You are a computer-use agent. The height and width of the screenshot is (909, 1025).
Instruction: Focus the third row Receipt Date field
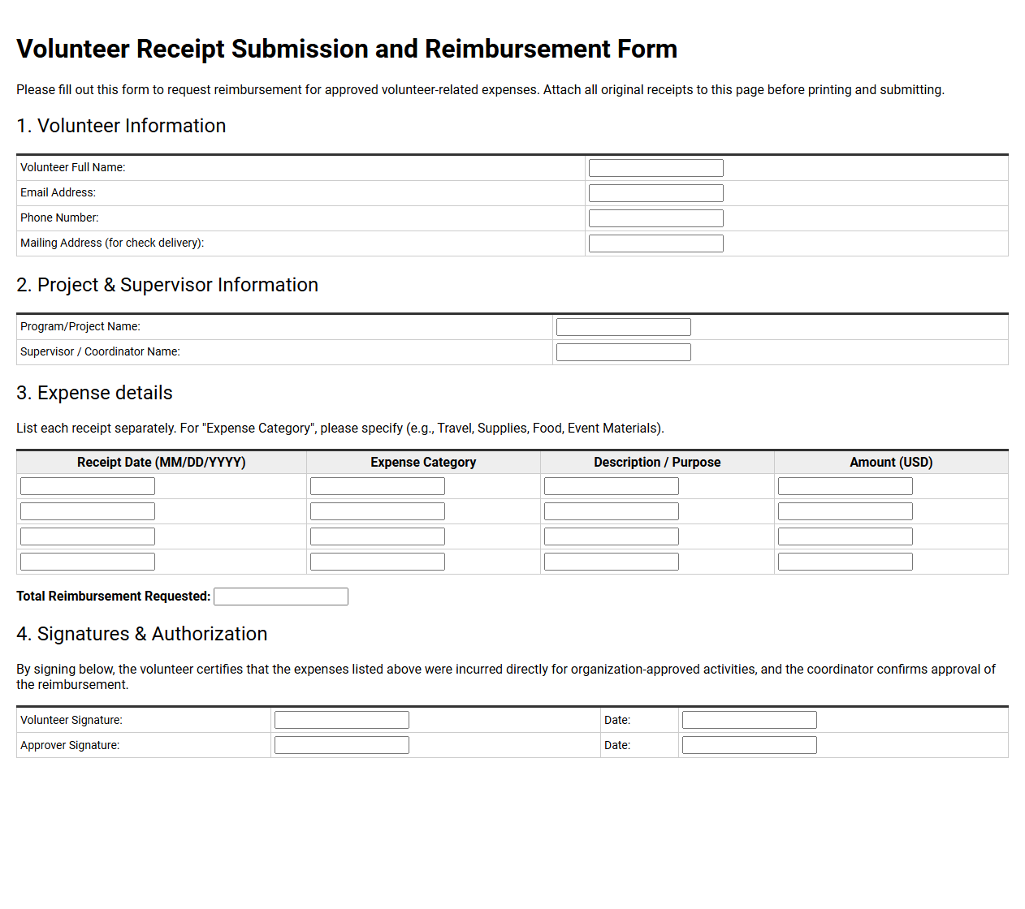coord(88,536)
